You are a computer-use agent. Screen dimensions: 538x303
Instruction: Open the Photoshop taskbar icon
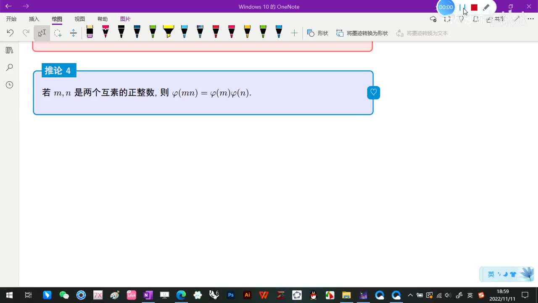pyautogui.click(x=231, y=295)
